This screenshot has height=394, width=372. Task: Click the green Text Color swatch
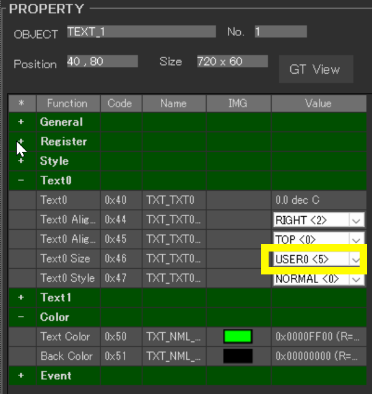click(238, 336)
